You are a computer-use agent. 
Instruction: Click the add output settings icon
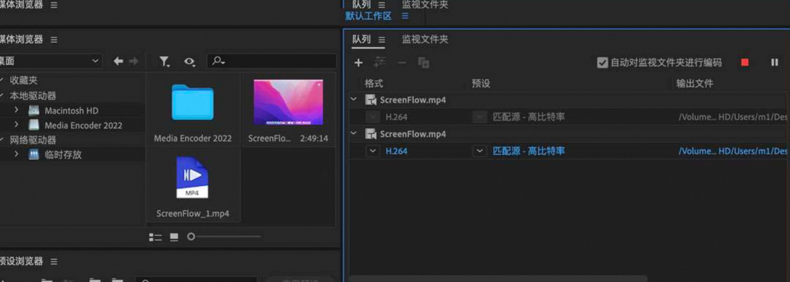click(x=380, y=62)
